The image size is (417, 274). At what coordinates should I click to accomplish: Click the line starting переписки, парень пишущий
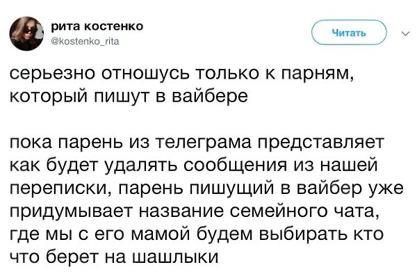[206, 188]
